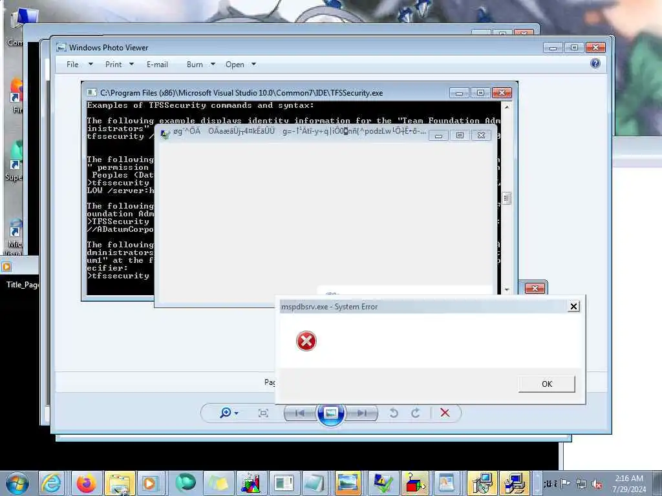The width and height of the screenshot is (662, 496).
Task: Click the console scrollbar down arrow
Action: (507, 290)
